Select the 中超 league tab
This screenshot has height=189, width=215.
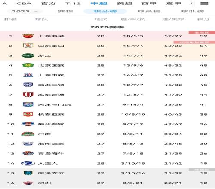pos(99,3)
